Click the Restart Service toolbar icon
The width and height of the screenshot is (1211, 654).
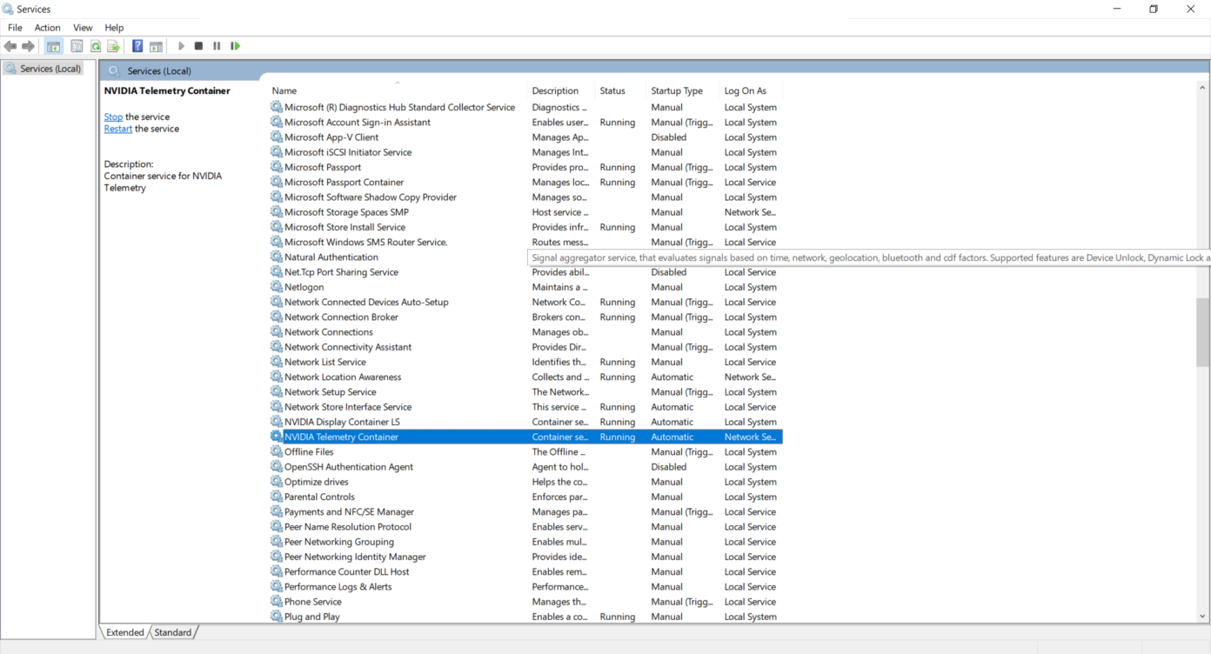point(235,46)
